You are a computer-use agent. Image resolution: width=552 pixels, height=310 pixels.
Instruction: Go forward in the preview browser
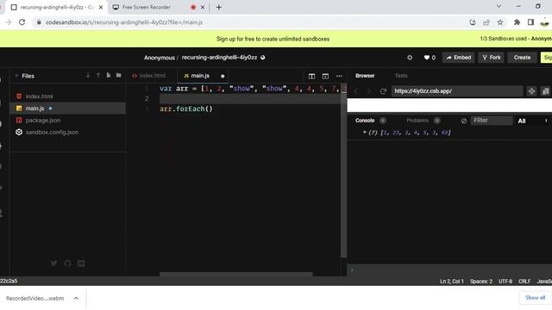coord(369,91)
